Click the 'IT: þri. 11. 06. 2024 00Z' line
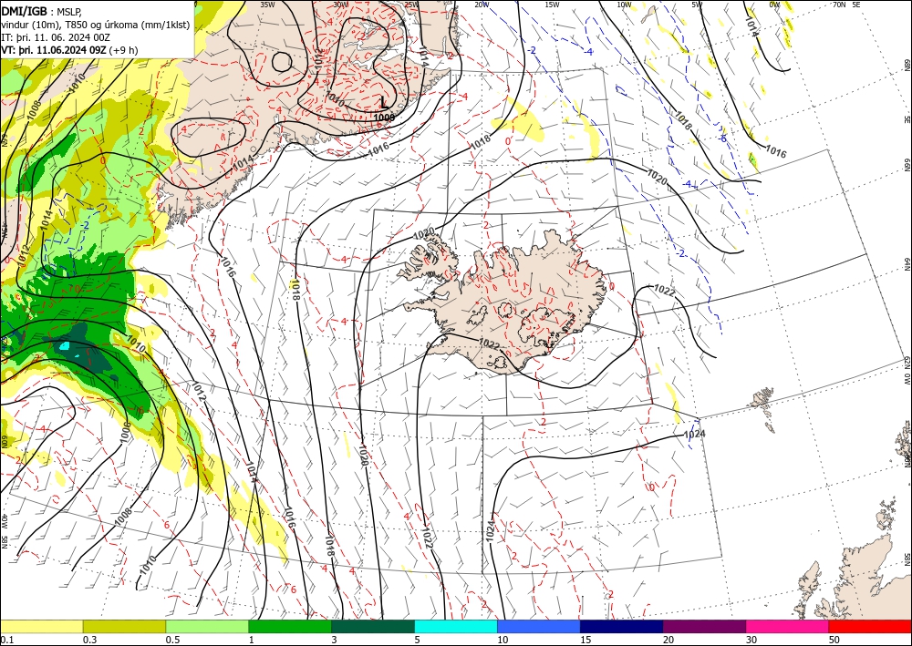 [x=56, y=37]
